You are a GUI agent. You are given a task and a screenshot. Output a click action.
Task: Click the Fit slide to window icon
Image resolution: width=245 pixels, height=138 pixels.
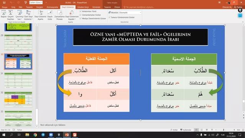pos(243,130)
